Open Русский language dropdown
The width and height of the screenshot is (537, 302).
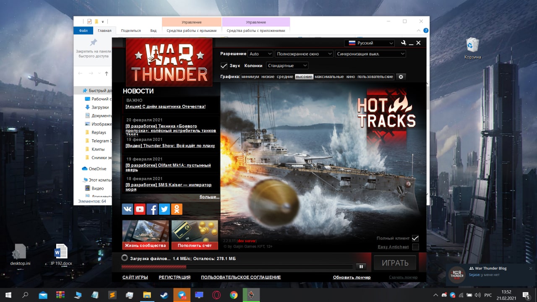[369, 43]
